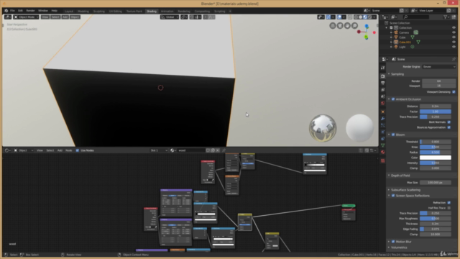Switch to the Animation workspace tab
Image resolution: width=460 pixels, height=259 pixels.
pyautogui.click(x=167, y=12)
